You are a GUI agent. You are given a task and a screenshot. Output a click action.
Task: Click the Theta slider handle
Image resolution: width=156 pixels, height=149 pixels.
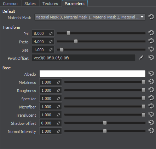(76, 42)
